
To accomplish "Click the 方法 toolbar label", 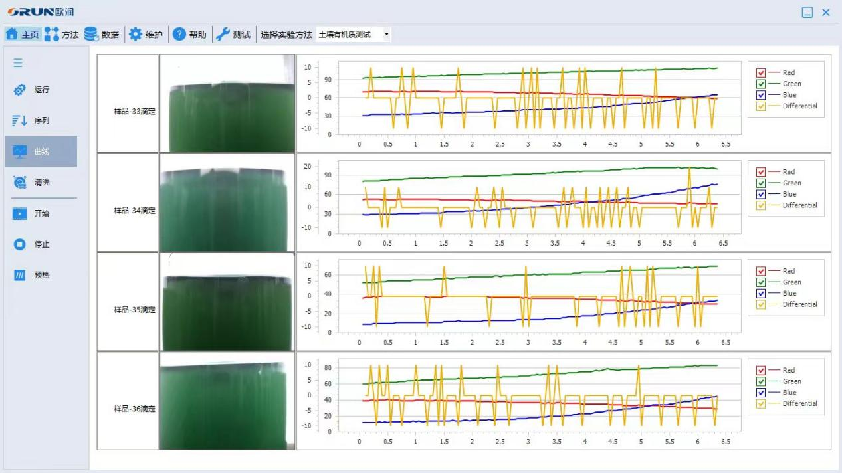I will point(70,35).
